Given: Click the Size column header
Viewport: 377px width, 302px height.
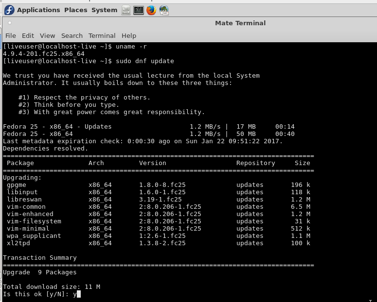Looking at the screenshot, I should point(303,163).
